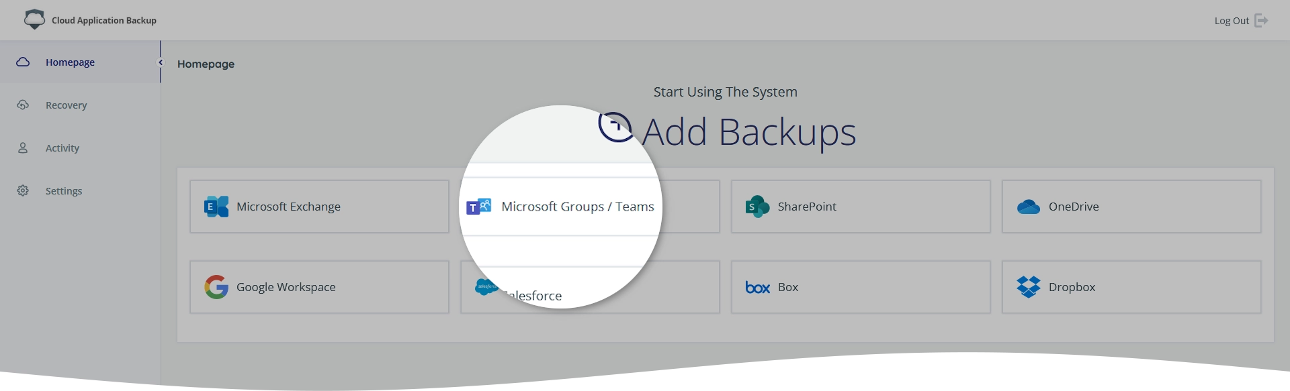Add a Microsoft Groups / Teams backup
The image size is (1290, 391).
(x=590, y=207)
